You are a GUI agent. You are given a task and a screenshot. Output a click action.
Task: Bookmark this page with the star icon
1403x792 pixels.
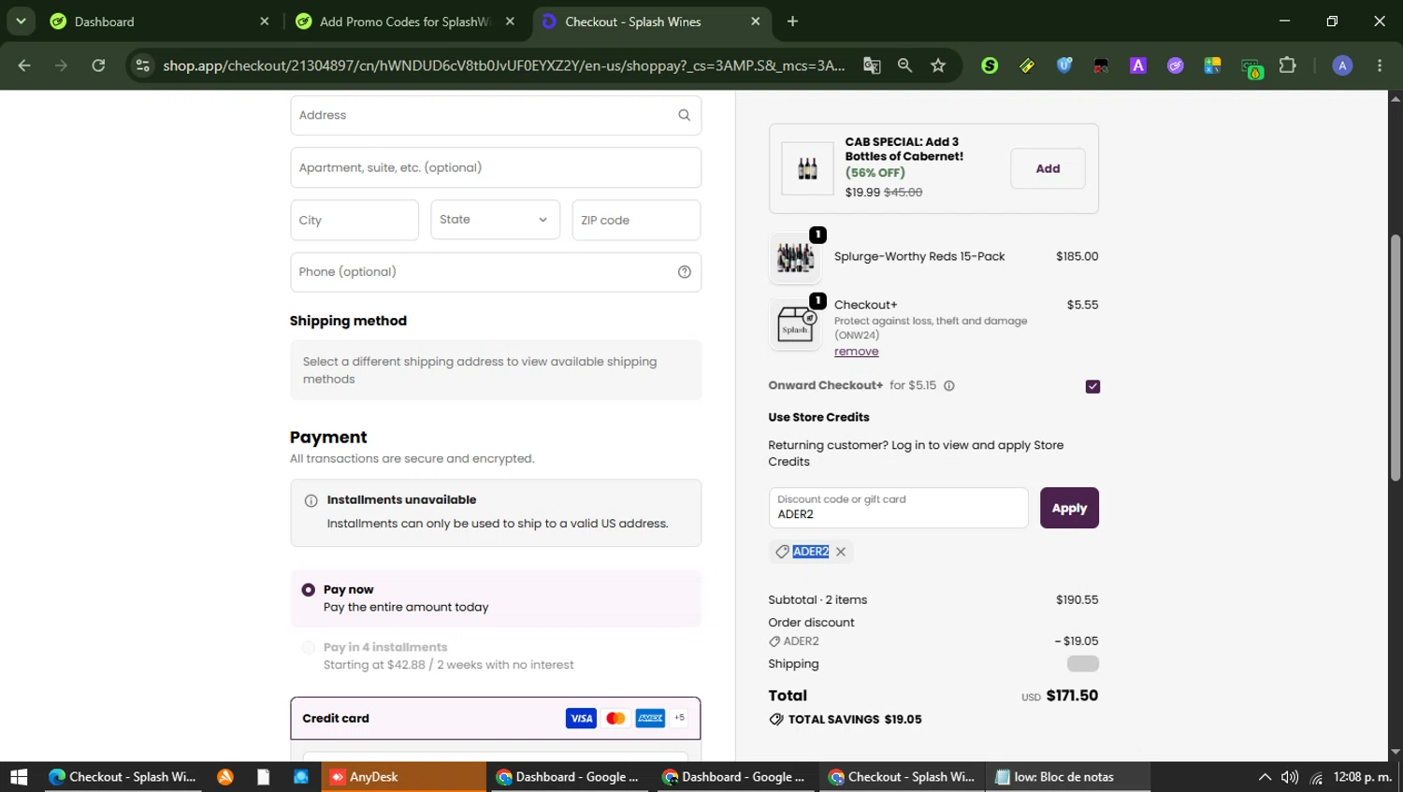coord(938,65)
